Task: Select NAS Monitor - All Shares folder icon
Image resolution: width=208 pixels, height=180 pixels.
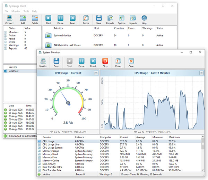Action: click(x=48, y=45)
